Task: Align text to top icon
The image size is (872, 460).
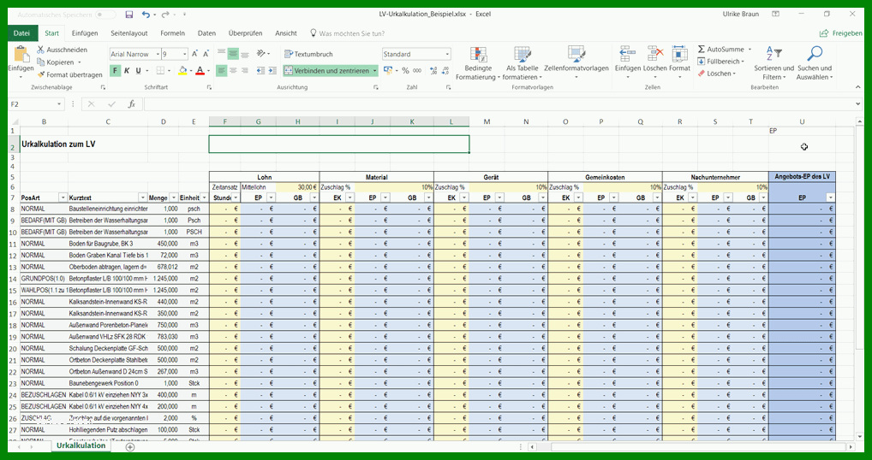Action: coord(221,54)
